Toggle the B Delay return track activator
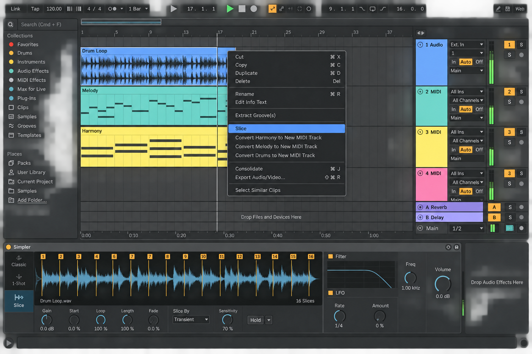532x354 pixels. click(494, 217)
